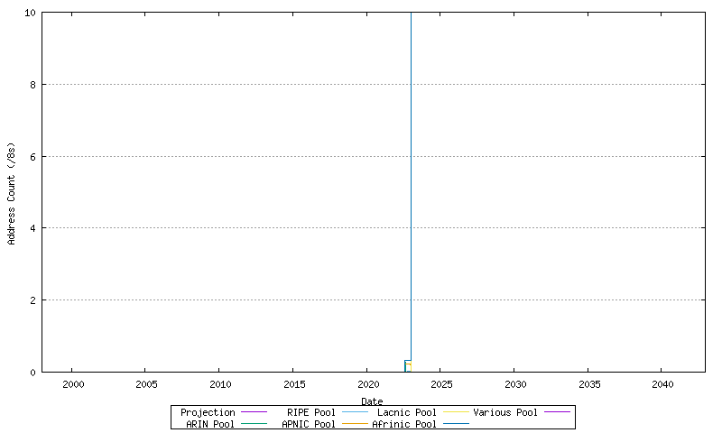
Task: Click the 2015 tick label on x-axis
Action: click(293, 384)
